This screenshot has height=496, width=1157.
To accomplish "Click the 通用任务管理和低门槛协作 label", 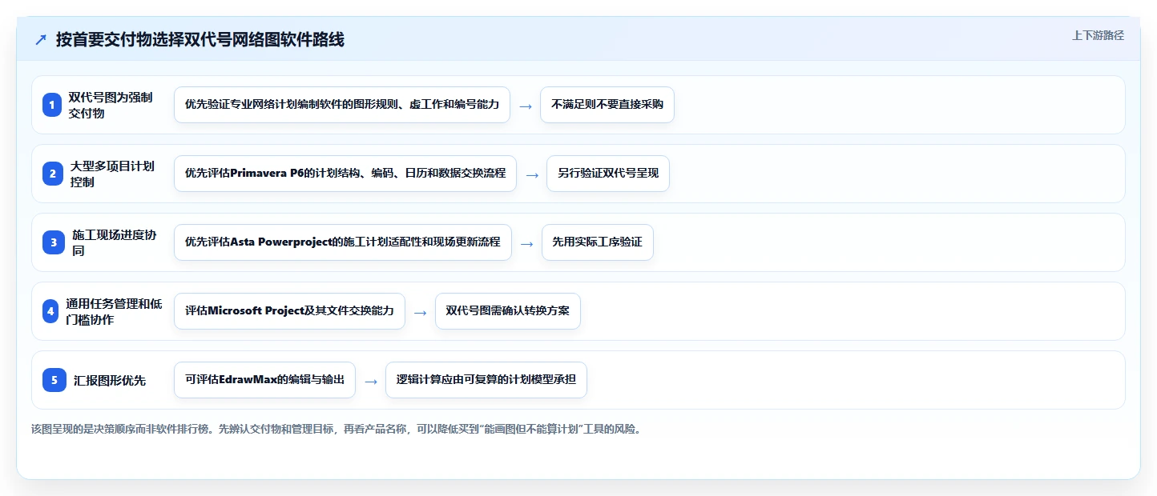I will (114, 311).
